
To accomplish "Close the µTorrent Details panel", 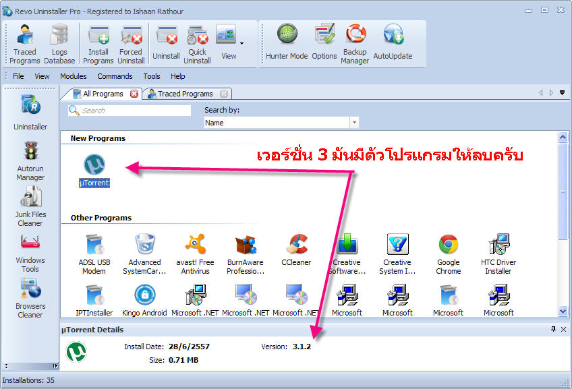I will (x=564, y=329).
